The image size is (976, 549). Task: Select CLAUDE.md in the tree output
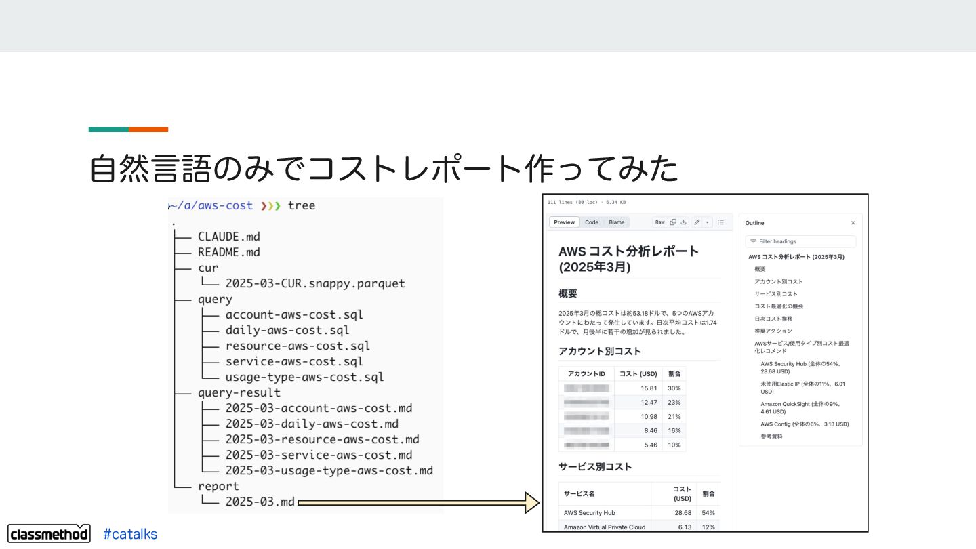229,237
